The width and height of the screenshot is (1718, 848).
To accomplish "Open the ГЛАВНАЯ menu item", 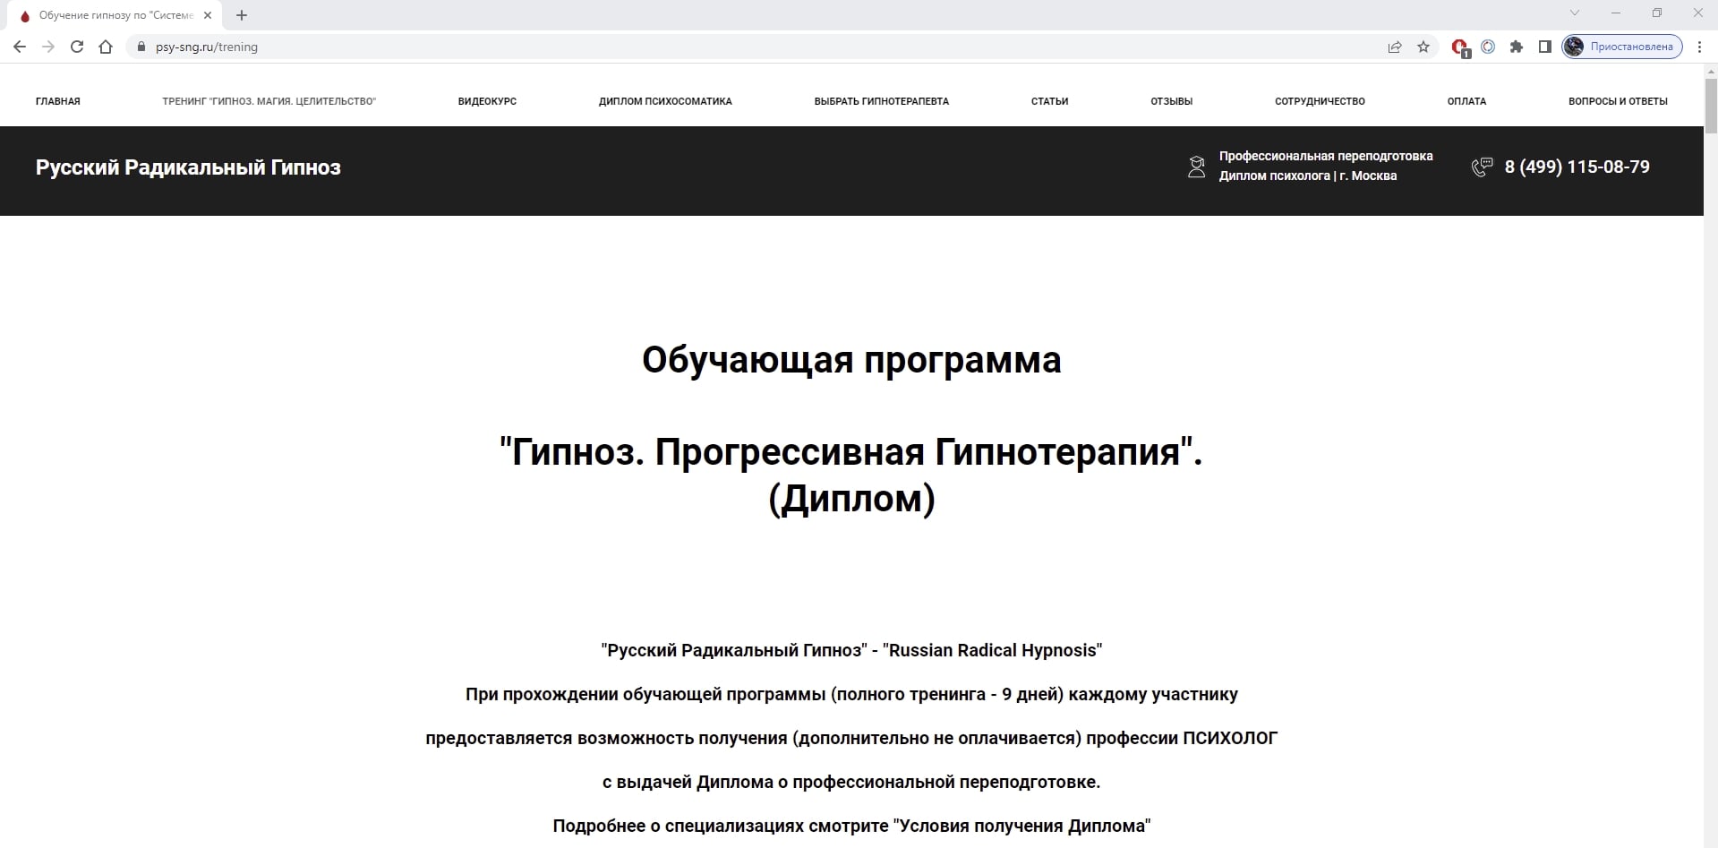I will [x=58, y=101].
